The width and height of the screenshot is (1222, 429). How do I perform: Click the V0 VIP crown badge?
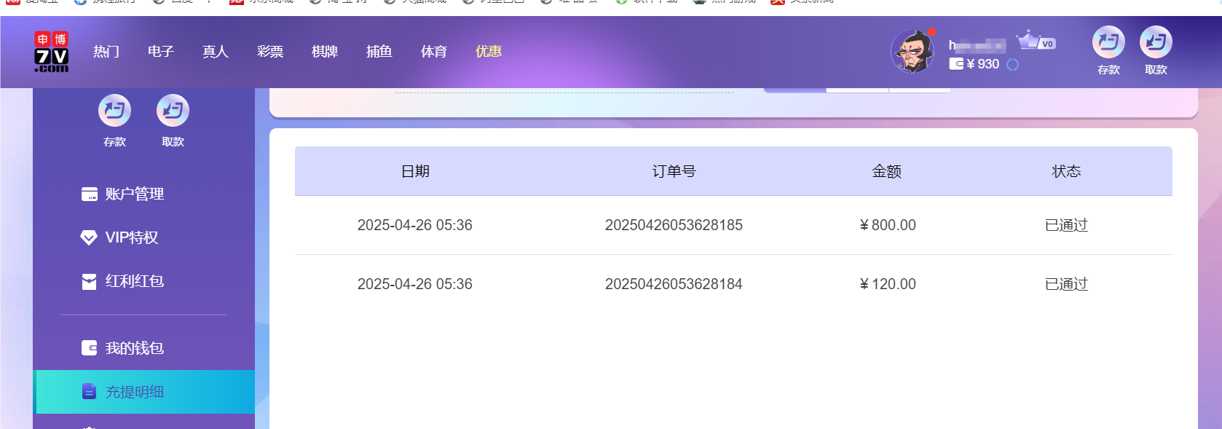[x=1036, y=41]
